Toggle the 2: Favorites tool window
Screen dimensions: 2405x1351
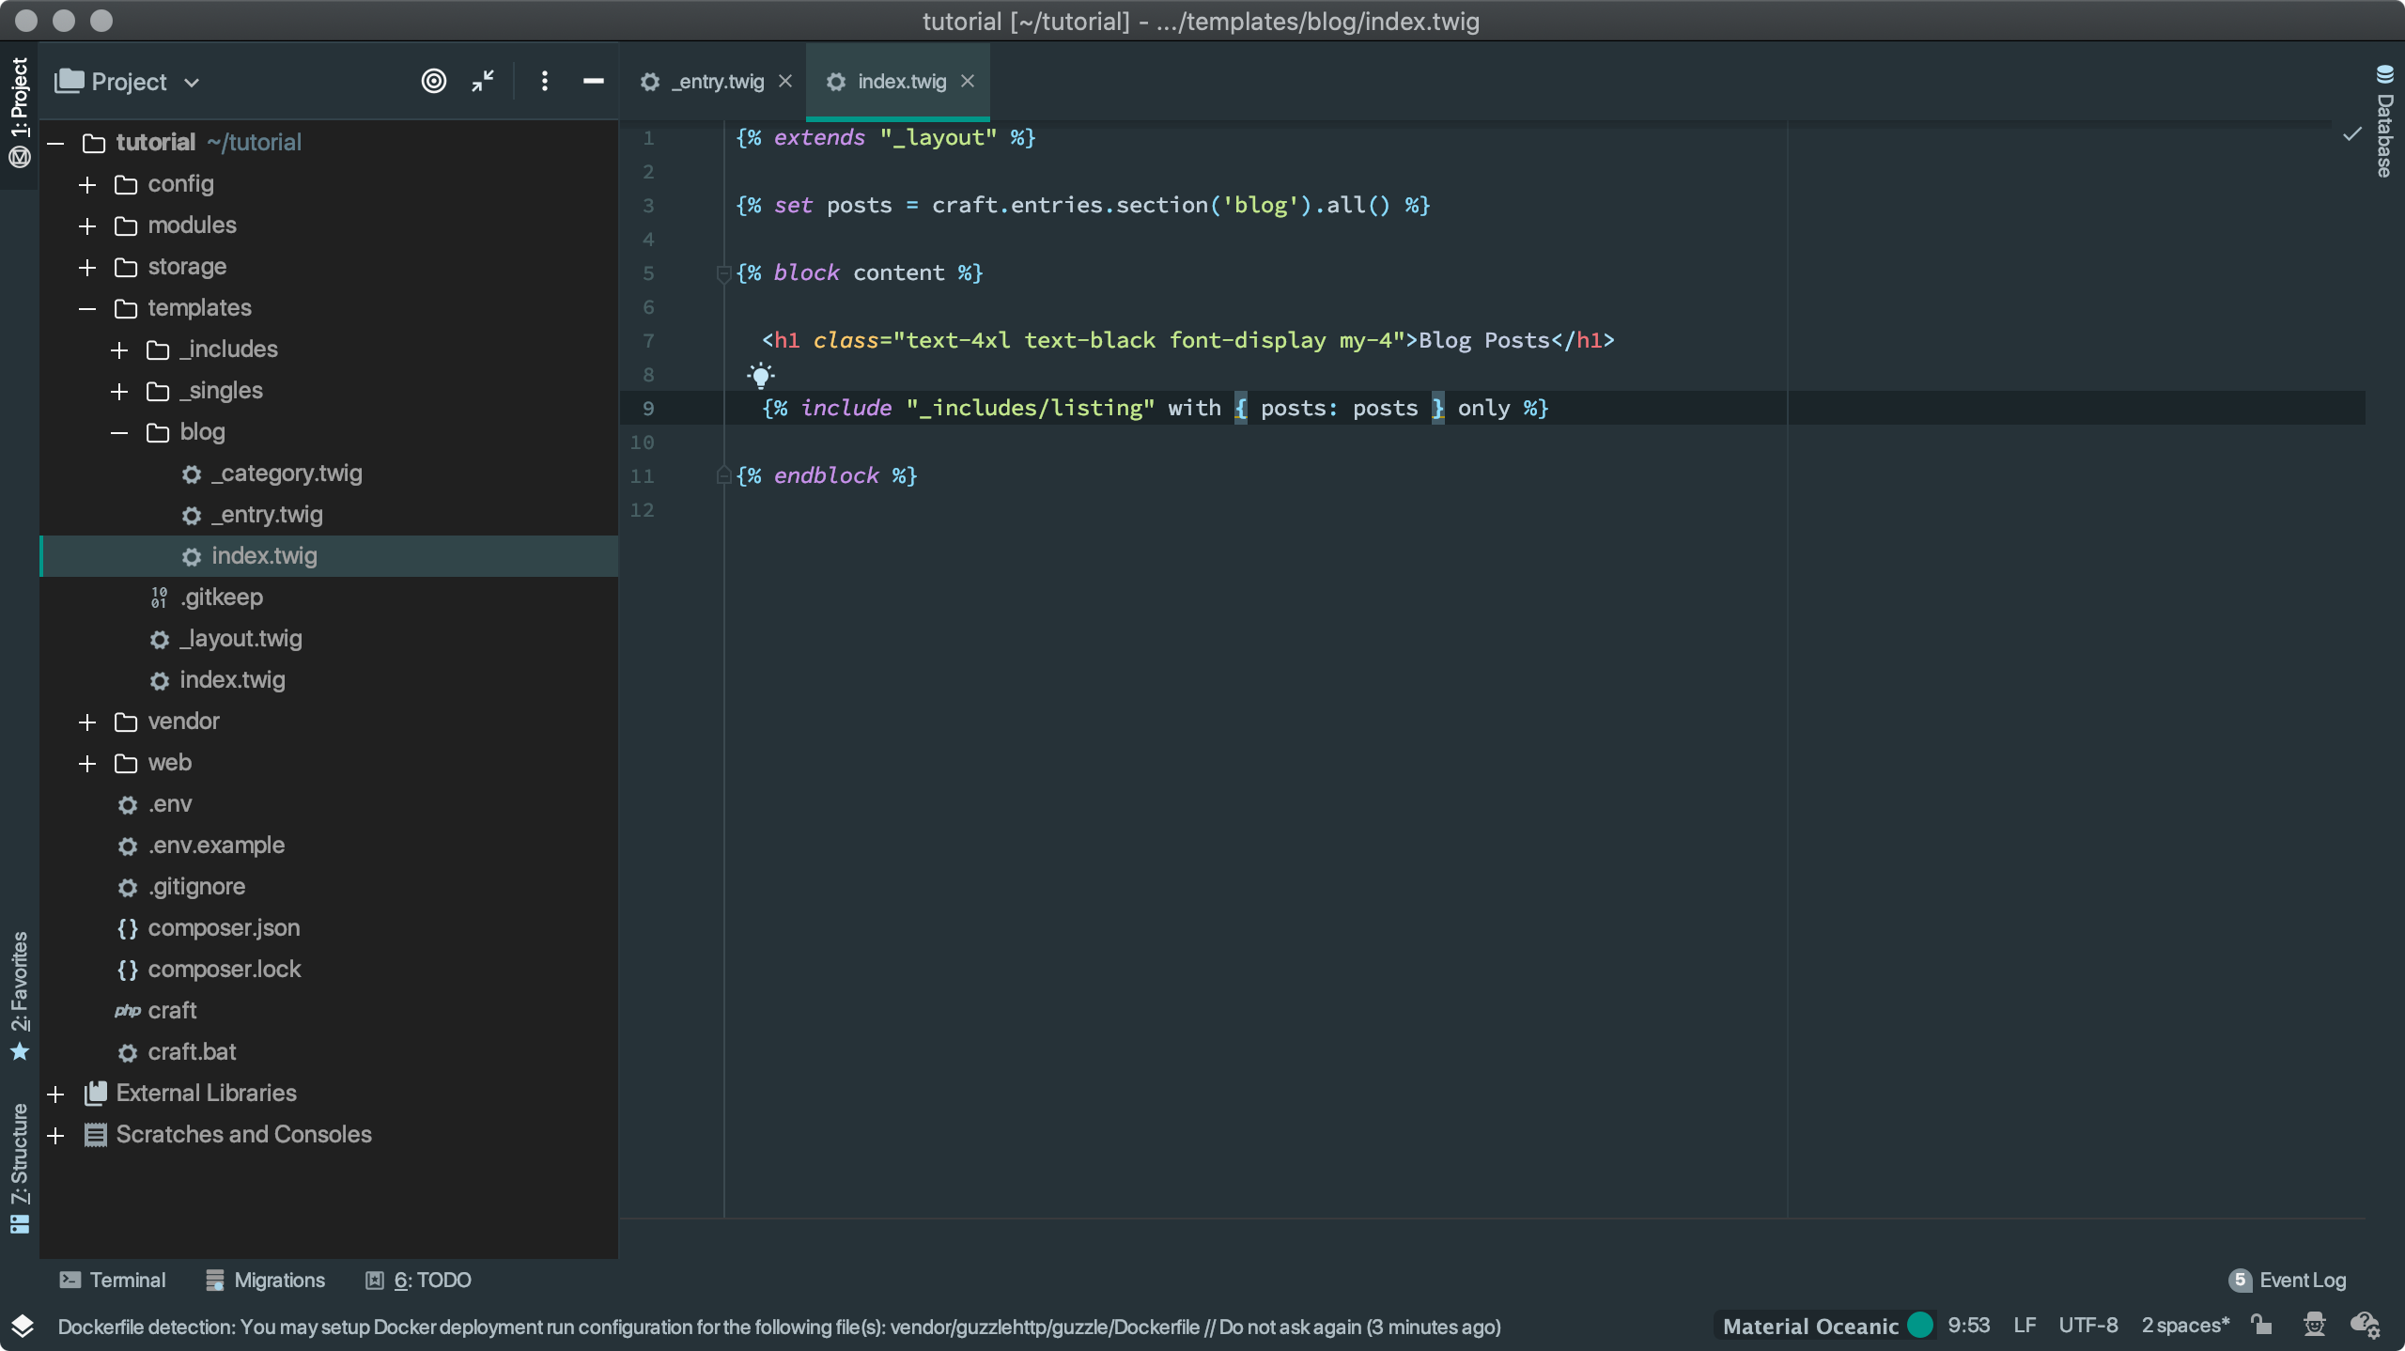[x=20, y=994]
